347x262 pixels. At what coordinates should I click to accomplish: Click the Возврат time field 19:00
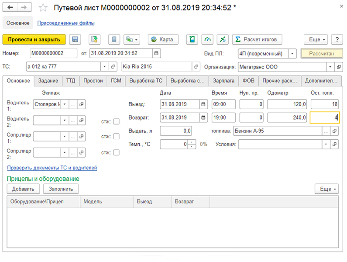click(223, 117)
